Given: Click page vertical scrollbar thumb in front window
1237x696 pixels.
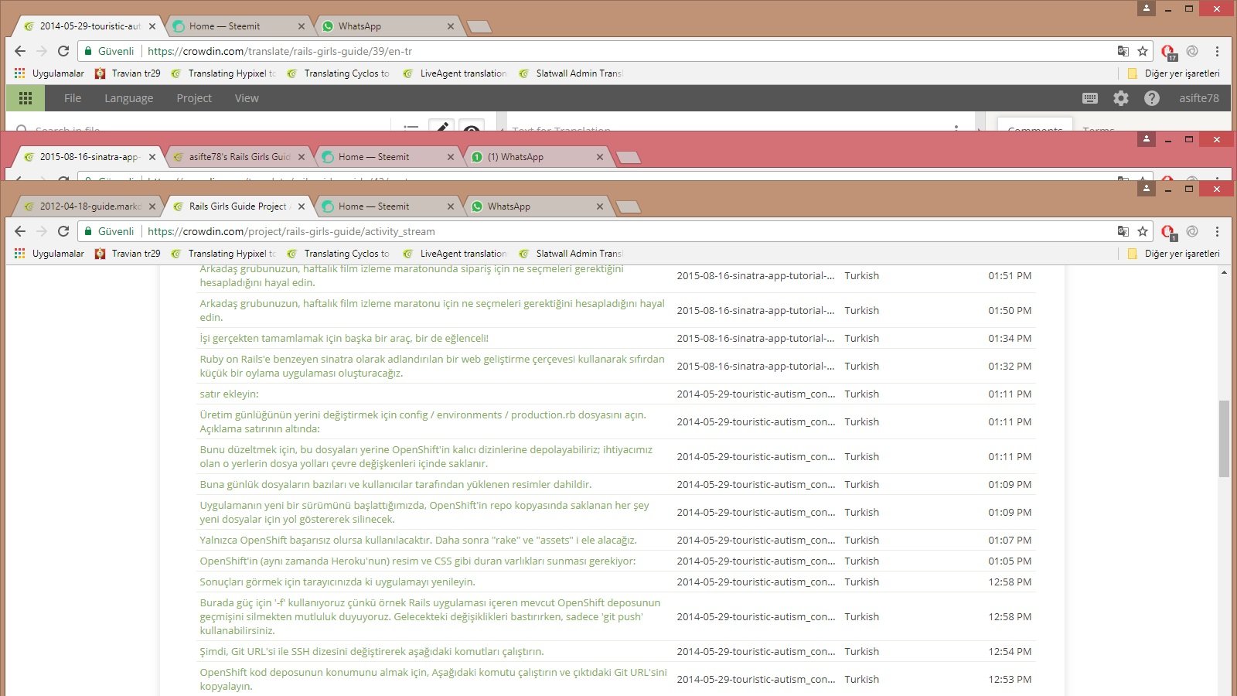Looking at the screenshot, I should (1224, 438).
